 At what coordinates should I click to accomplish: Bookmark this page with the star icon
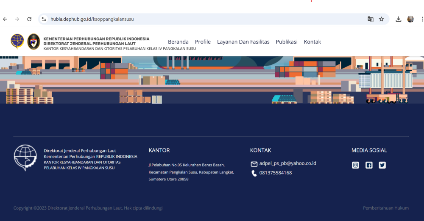pos(381,19)
